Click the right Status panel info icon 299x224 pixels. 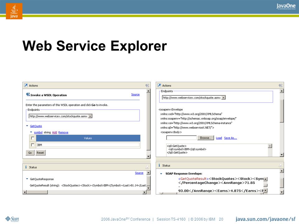[x=159, y=165]
